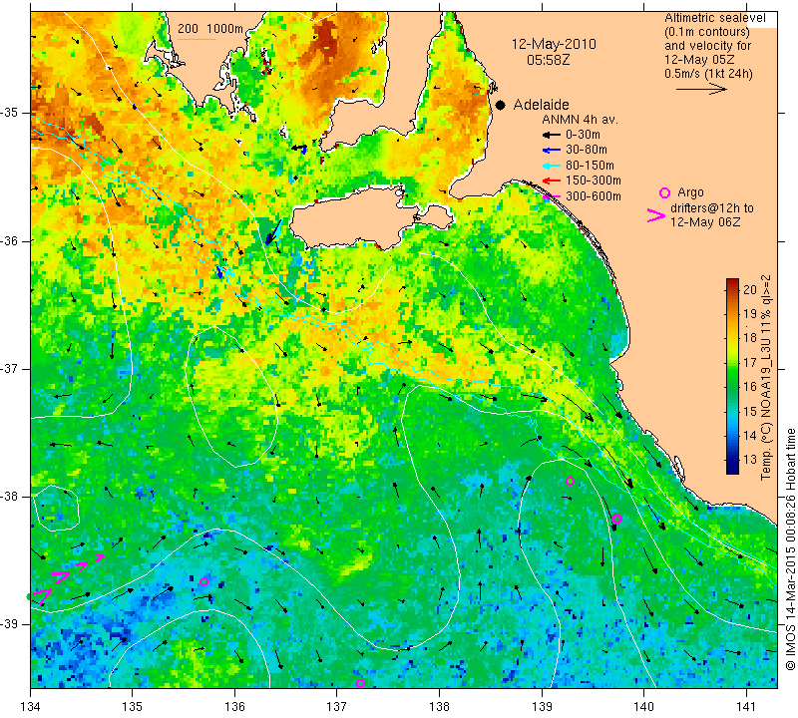Click the colorbar value label 20
The image size is (798, 718).
[750, 289]
